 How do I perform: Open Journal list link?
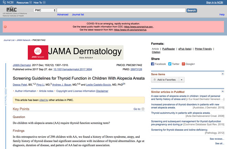(78, 14)
